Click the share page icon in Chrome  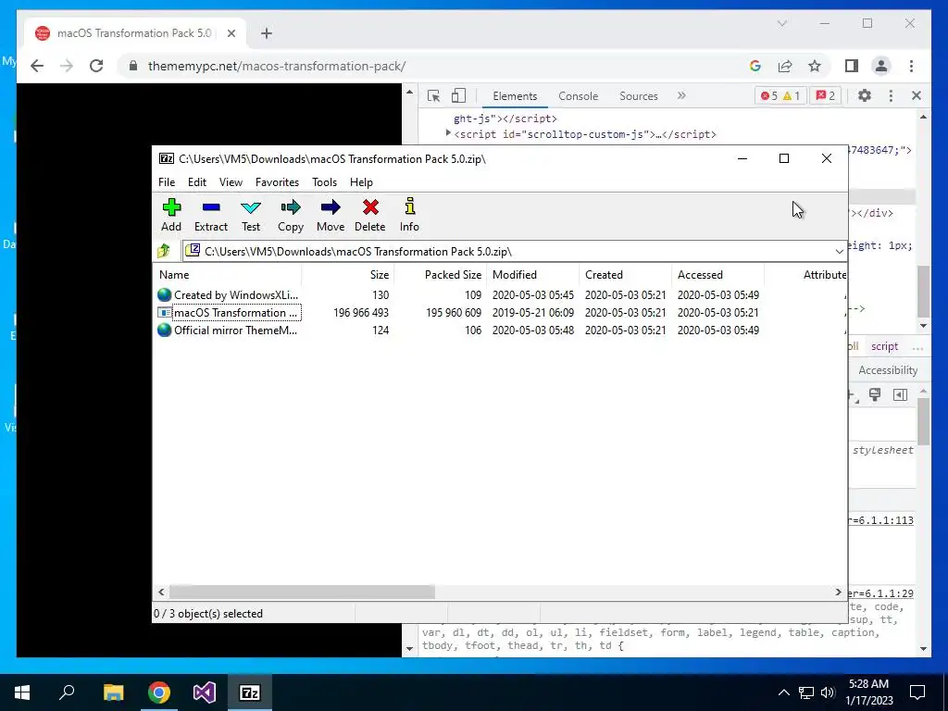(785, 66)
